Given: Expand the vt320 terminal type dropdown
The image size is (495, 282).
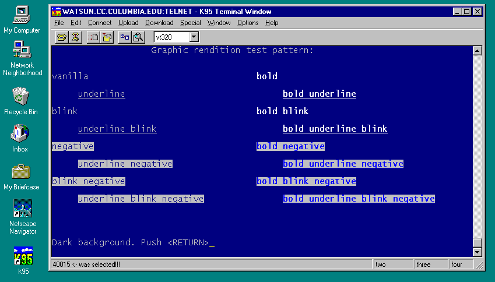Looking at the screenshot, I should pos(194,37).
